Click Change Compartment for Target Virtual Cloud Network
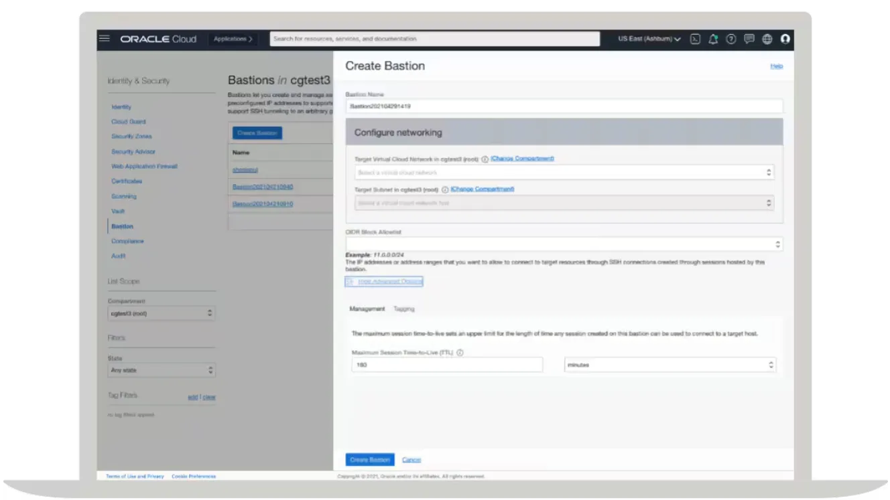This screenshot has width=890, height=500. (x=523, y=159)
